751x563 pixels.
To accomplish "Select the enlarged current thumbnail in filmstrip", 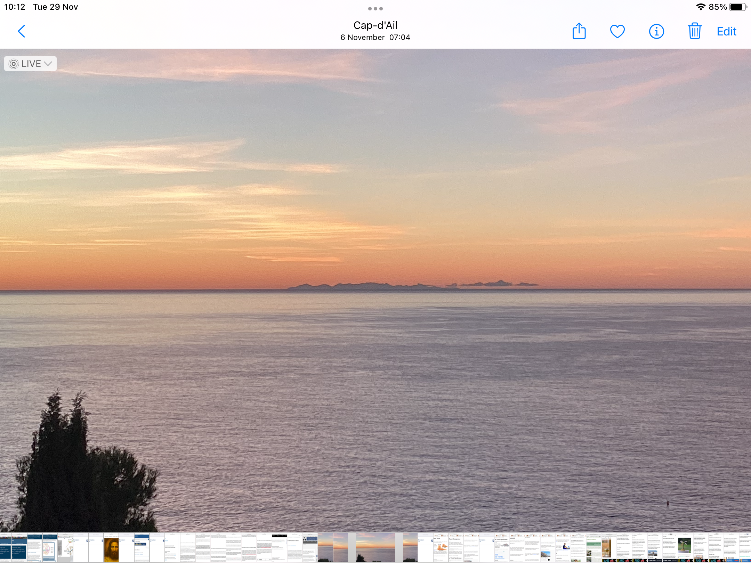I will tap(375, 548).
